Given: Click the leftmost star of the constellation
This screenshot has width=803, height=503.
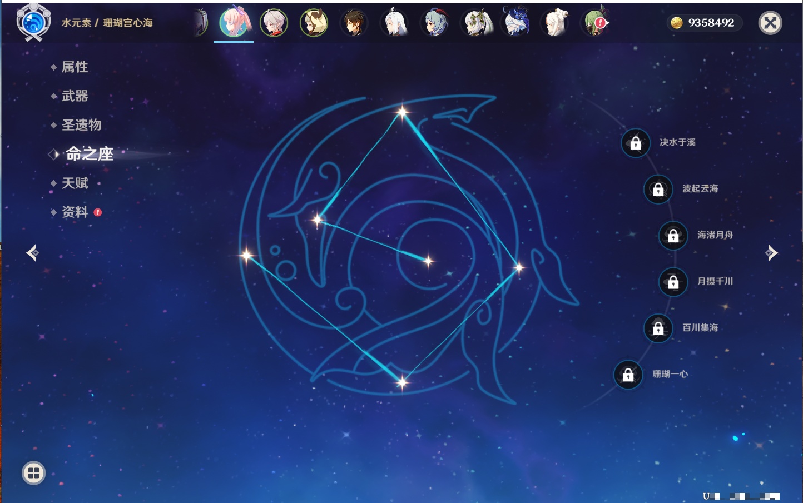Looking at the screenshot, I should tap(246, 256).
